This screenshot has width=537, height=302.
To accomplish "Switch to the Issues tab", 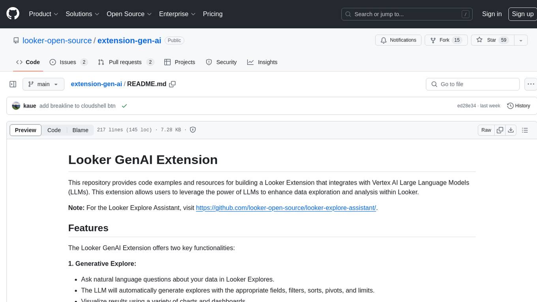I will point(68,62).
